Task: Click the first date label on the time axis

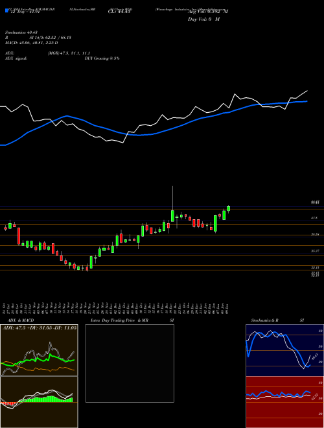Action: click(x=5, y=309)
